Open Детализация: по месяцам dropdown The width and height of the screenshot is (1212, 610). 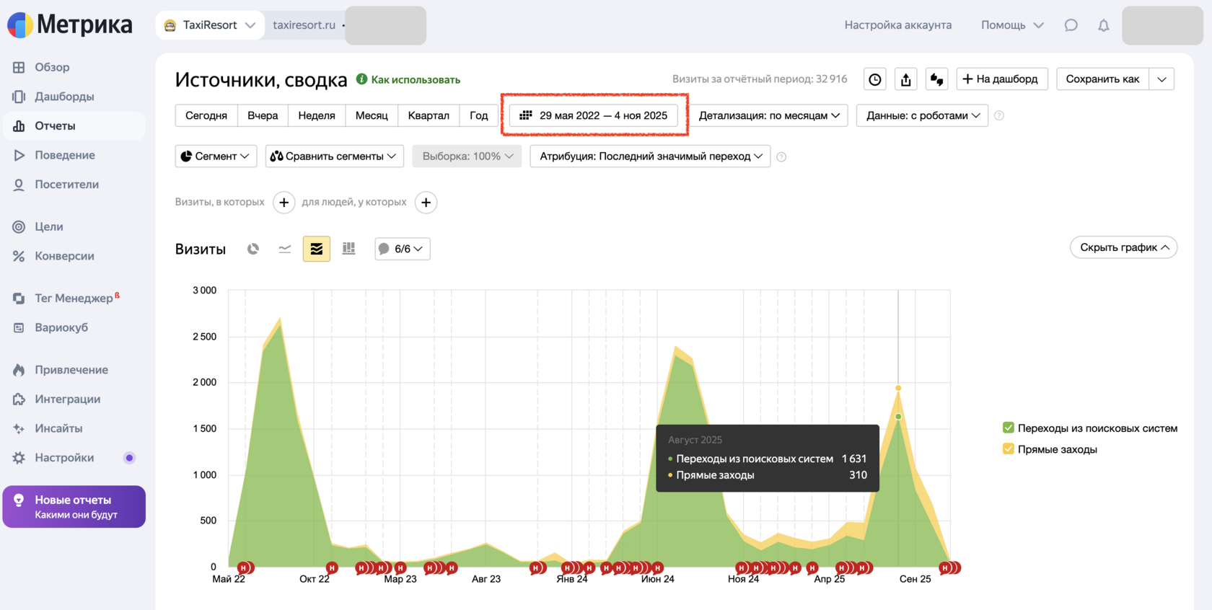tap(769, 115)
